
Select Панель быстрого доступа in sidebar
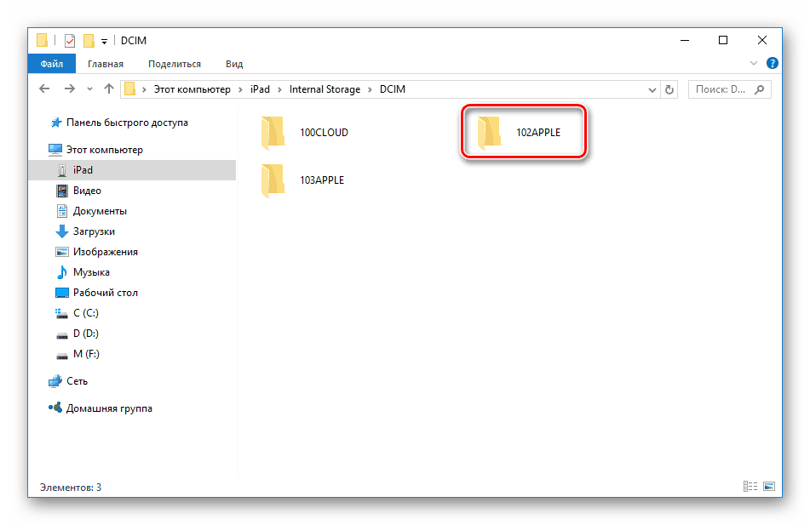[x=118, y=123]
